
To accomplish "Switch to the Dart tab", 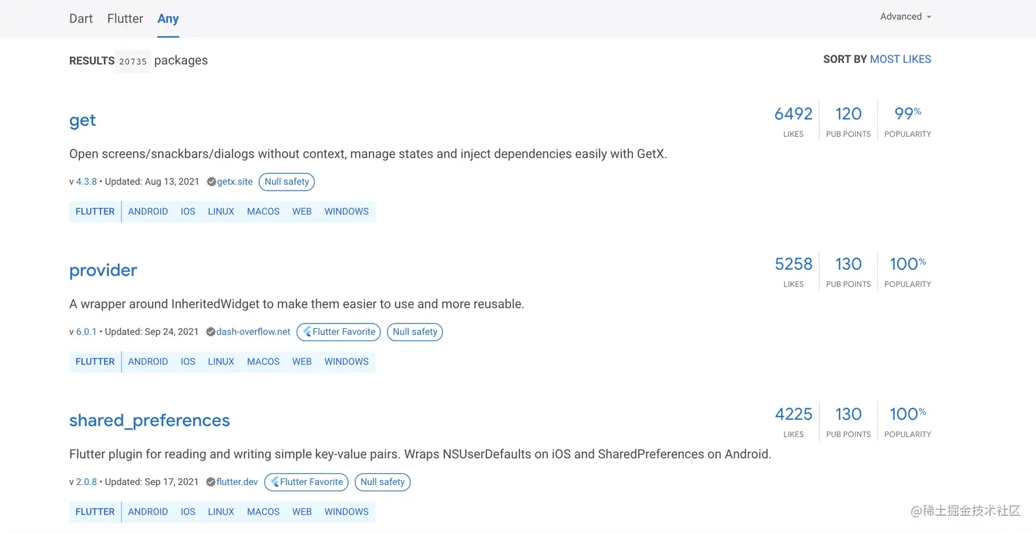I will click(x=81, y=18).
